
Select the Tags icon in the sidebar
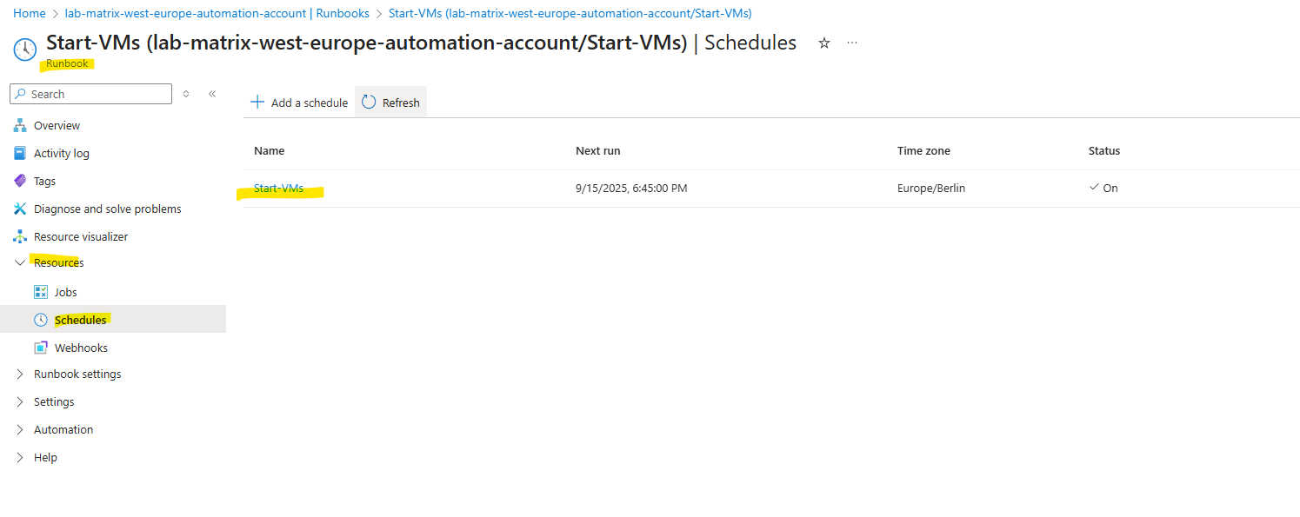point(20,182)
